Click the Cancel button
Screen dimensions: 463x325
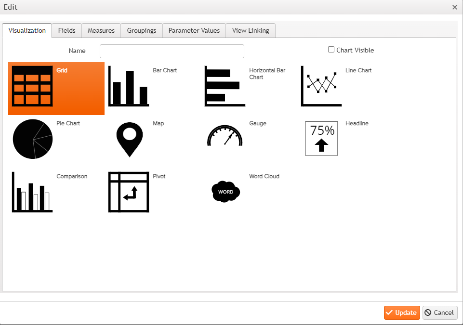pyautogui.click(x=440, y=312)
